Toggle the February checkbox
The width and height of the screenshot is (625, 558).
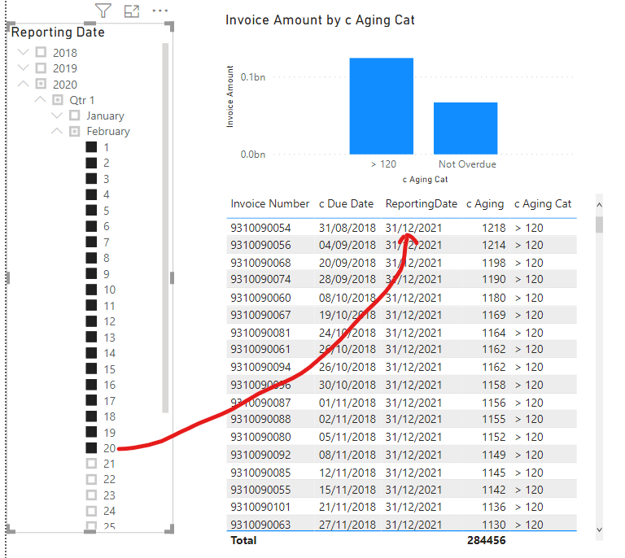74,131
